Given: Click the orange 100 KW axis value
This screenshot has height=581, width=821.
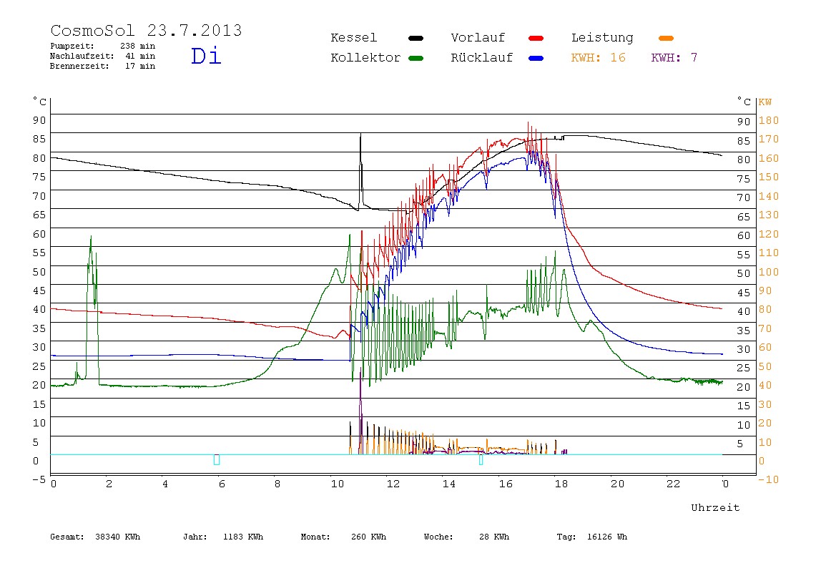Looking at the screenshot, I should pos(769,273).
